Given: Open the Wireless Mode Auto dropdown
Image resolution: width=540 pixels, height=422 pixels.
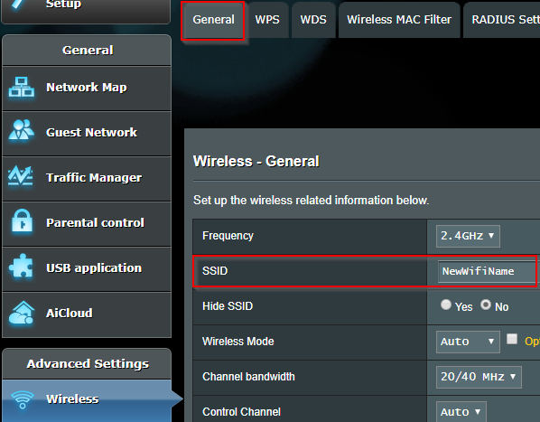Looking at the screenshot, I should [468, 342].
